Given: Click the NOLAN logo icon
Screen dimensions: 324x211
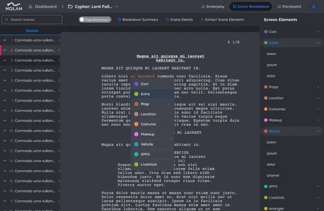Looking at the screenshot, I should (14, 6).
